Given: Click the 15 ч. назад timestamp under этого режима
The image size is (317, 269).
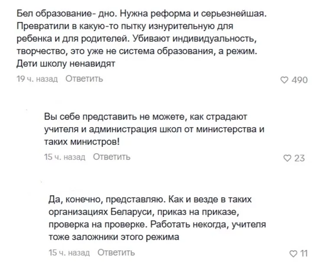Looking at the screenshot, I should coord(69,253).
